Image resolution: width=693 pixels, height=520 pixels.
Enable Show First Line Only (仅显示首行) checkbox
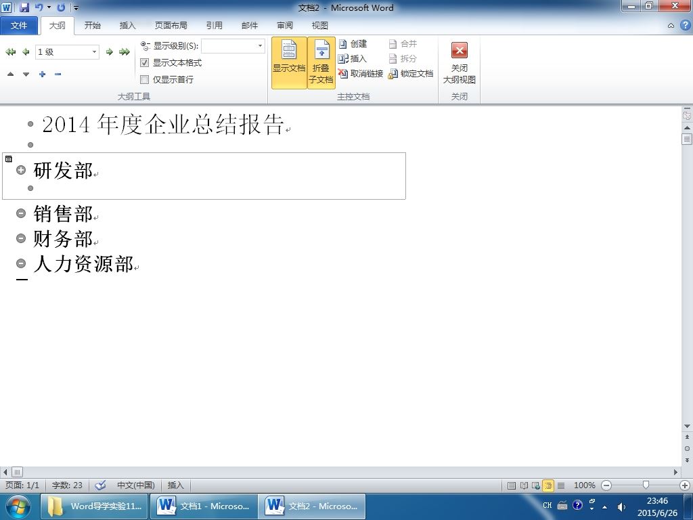(144, 80)
